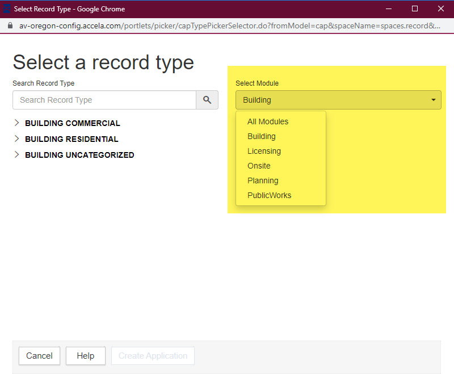Click the Cancel button
454x374 pixels.
[x=39, y=356]
